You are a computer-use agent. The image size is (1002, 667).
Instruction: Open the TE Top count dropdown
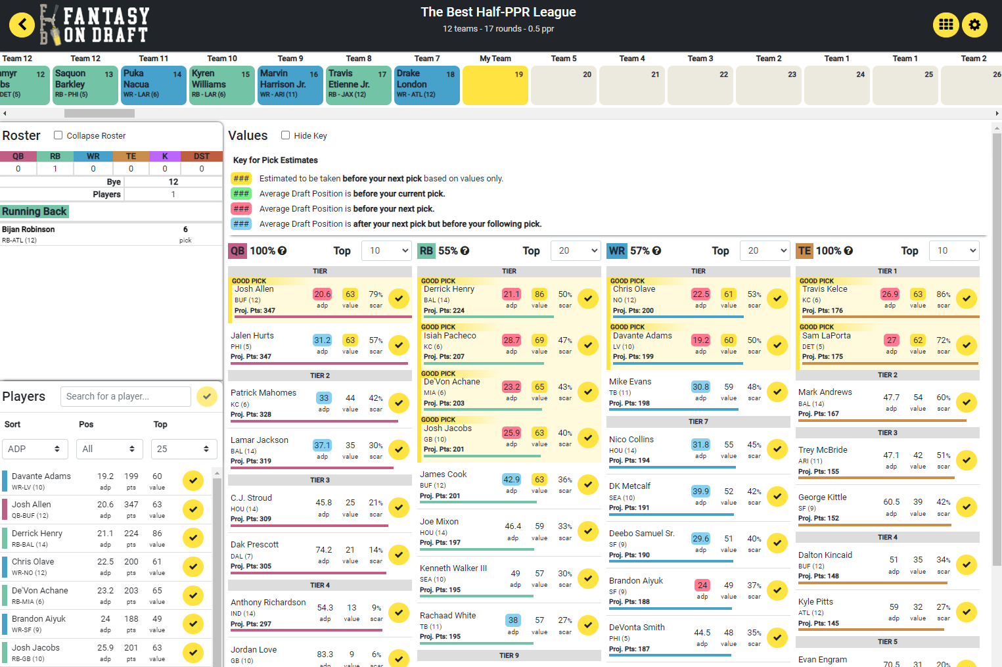[955, 250]
